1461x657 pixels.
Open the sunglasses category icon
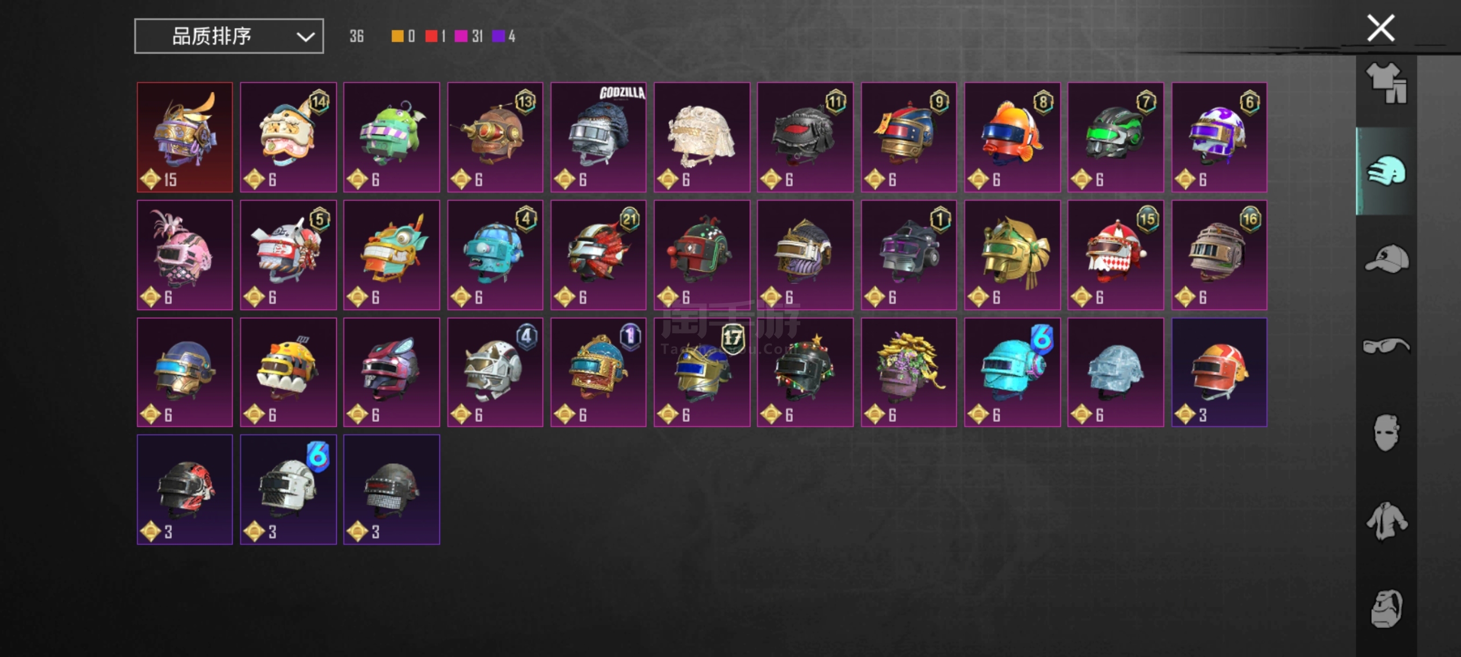(1386, 345)
